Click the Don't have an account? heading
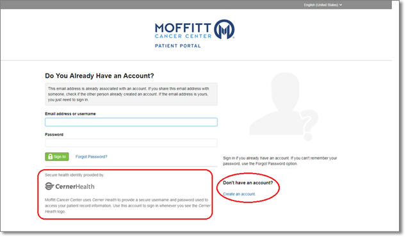 pyautogui.click(x=248, y=183)
